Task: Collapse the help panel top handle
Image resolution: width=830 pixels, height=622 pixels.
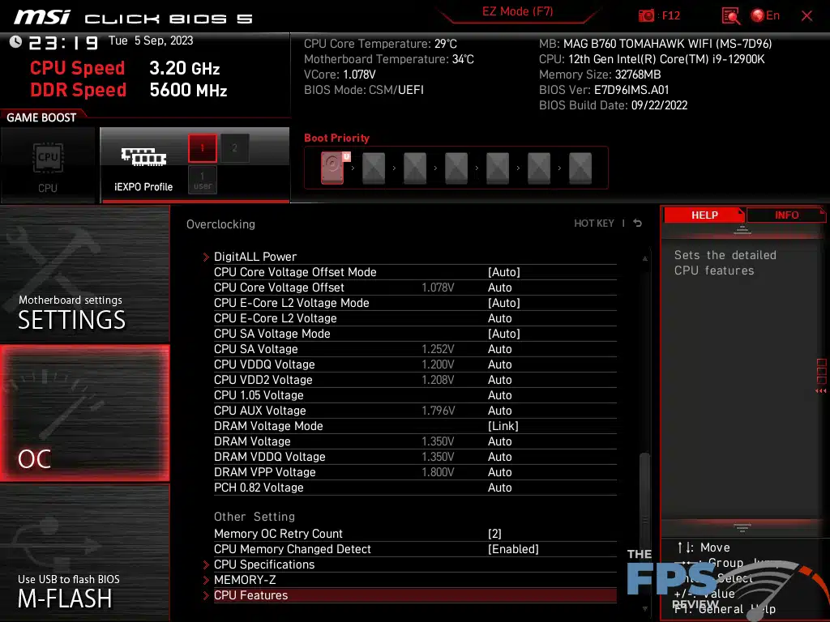Action: tap(742, 229)
